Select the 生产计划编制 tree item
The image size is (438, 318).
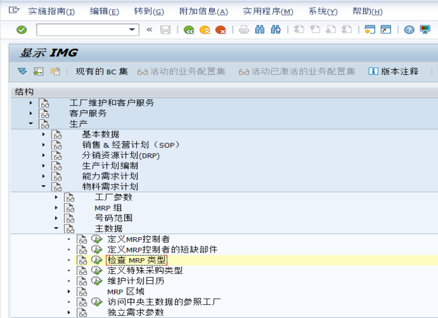pos(110,166)
